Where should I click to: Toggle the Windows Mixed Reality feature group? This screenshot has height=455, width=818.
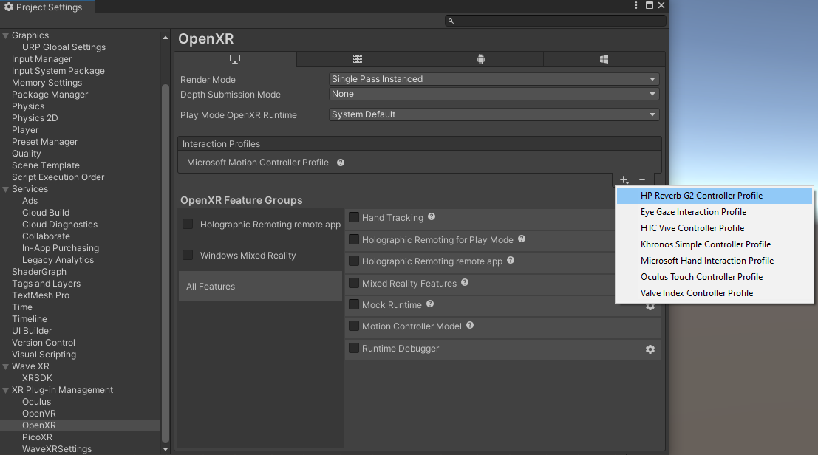pyautogui.click(x=188, y=255)
